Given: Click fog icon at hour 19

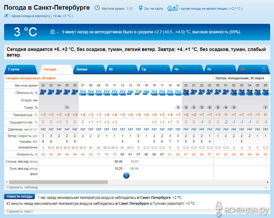Looking at the screenshot, I should point(178,108).
